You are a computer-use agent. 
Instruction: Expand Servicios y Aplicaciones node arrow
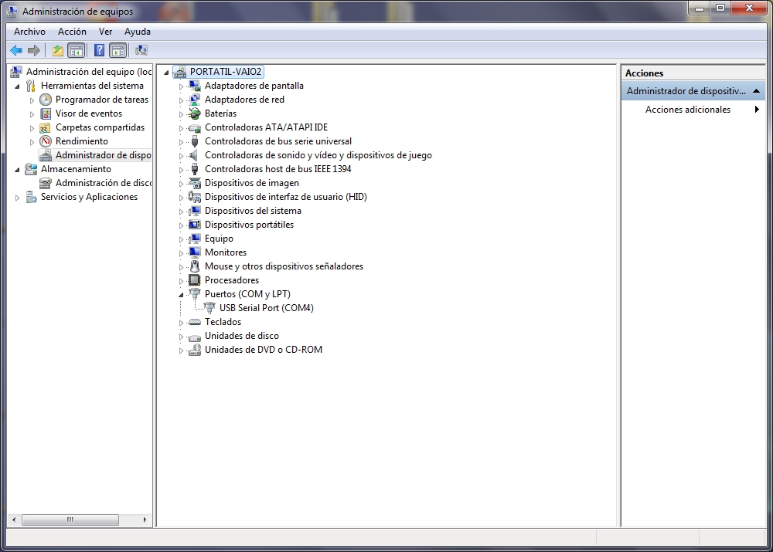pyautogui.click(x=18, y=198)
